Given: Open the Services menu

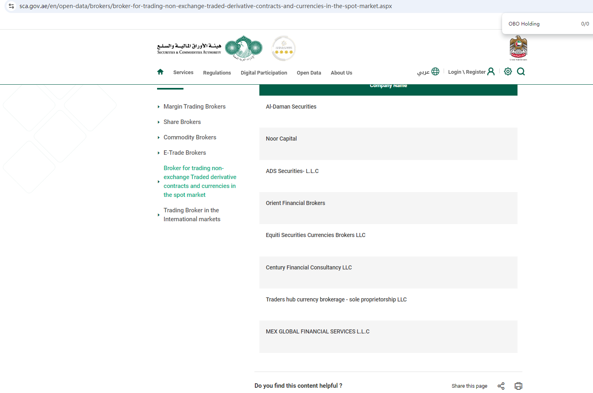Looking at the screenshot, I should (183, 73).
